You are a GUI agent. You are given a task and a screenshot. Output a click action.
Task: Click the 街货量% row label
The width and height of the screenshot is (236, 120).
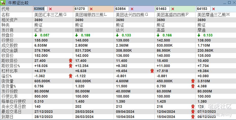[x=9, y=86]
